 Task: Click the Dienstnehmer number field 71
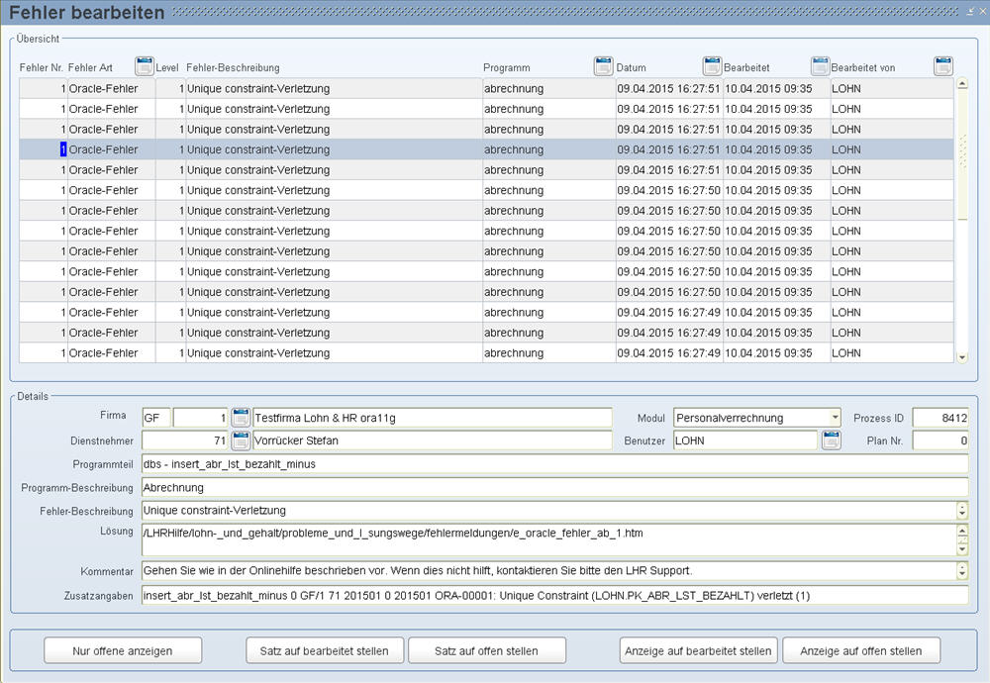coord(185,440)
